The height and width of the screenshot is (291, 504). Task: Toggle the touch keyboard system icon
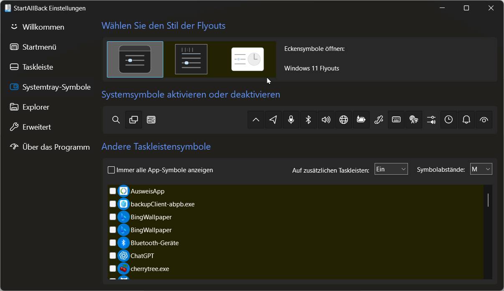(396, 120)
